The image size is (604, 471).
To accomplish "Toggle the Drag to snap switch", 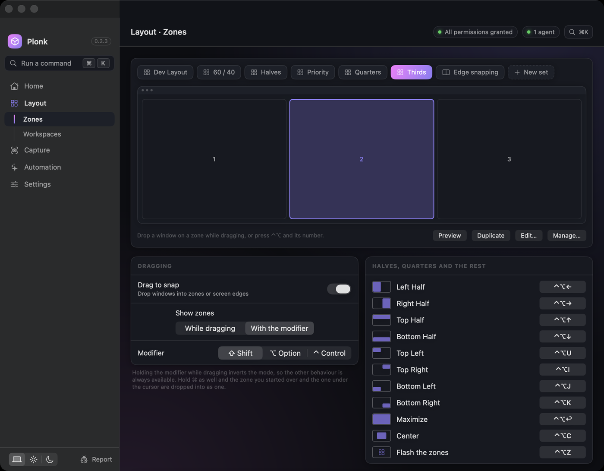I will (x=339, y=289).
